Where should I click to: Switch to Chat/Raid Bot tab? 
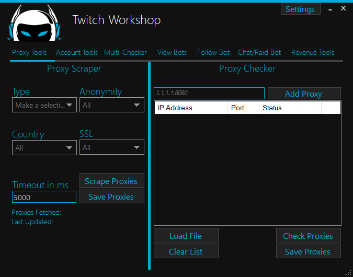click(x=259, y=52)
